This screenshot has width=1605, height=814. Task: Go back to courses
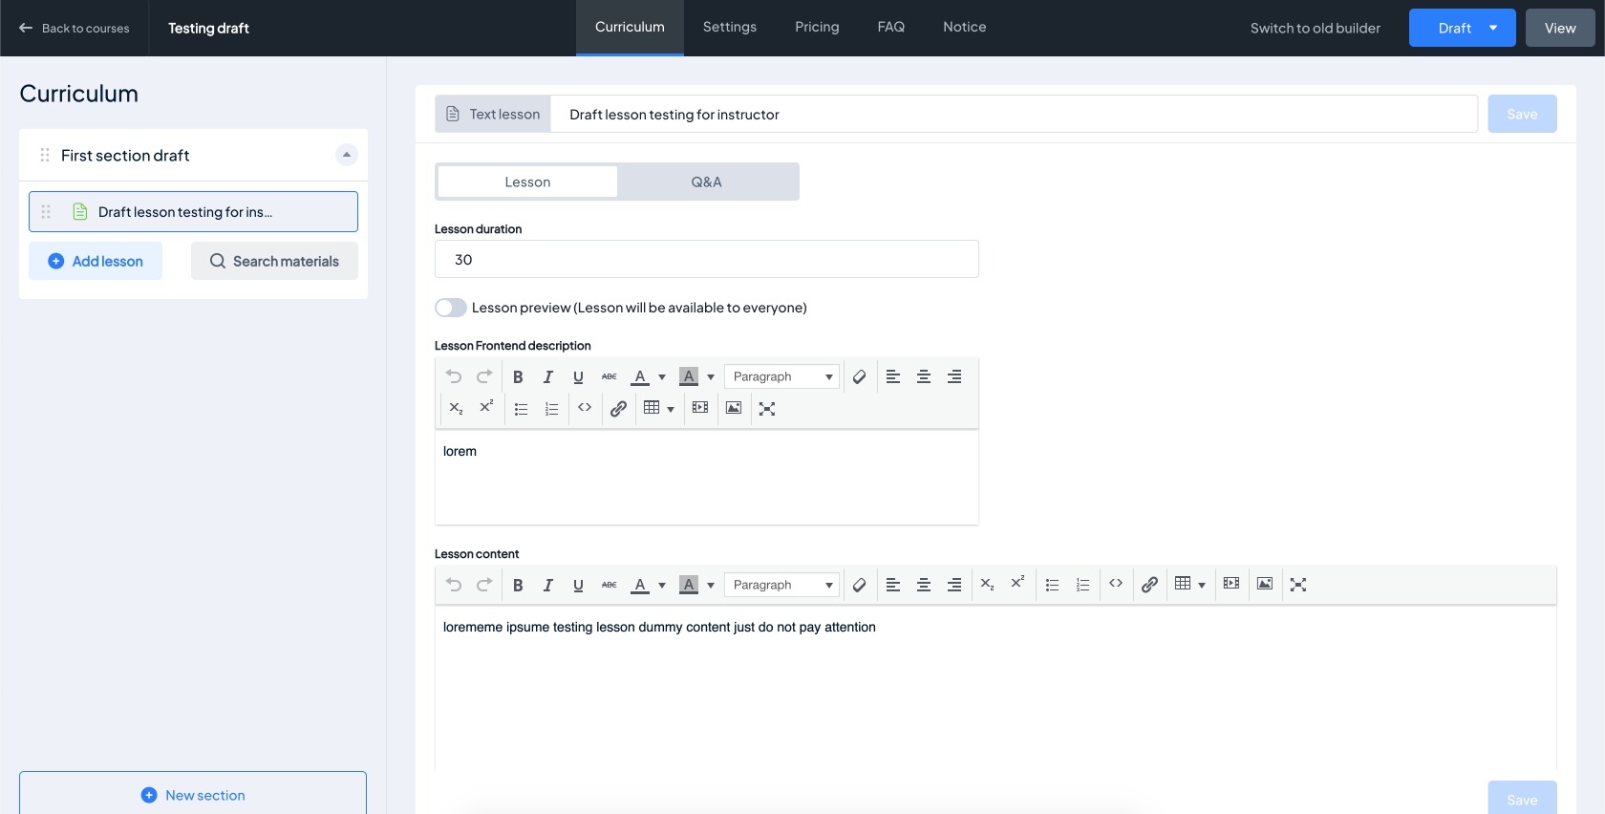[x=75, y=29]
